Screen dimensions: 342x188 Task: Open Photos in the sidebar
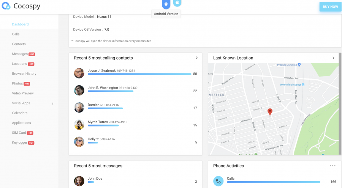coord(17,83)
